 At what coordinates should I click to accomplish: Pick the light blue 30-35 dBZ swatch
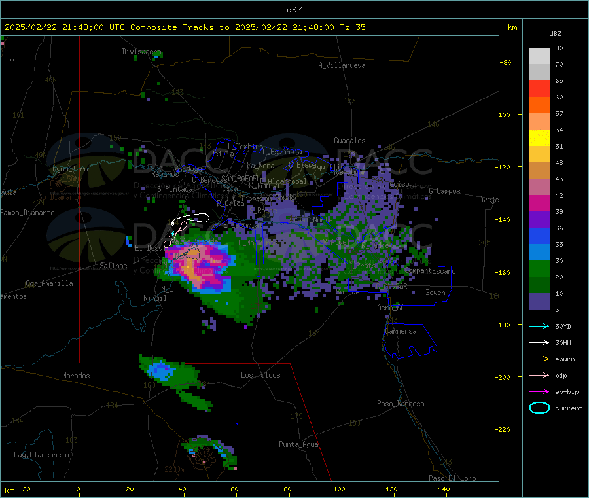[539, 253]
